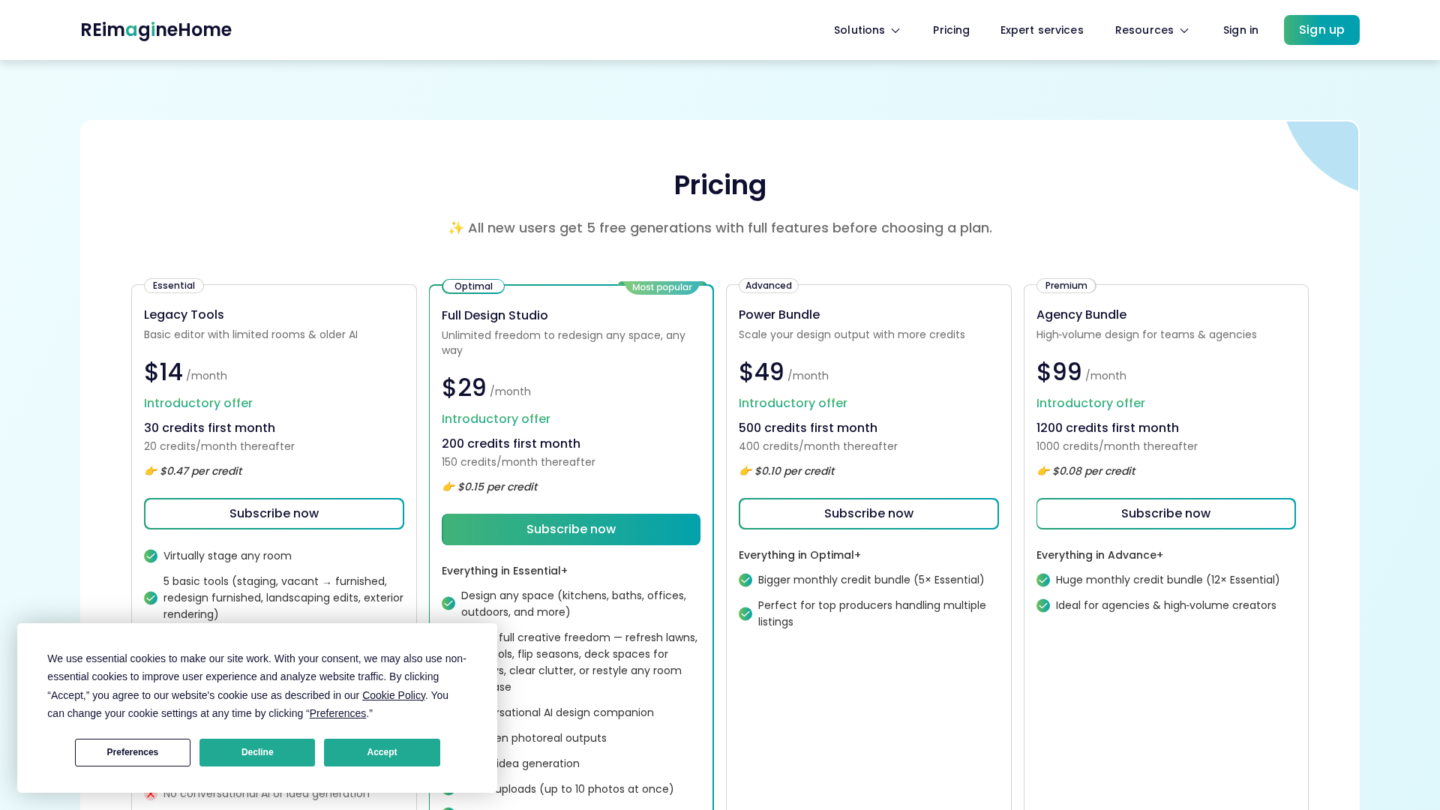Image resolution: width=1440 pixels, height=810 pixels.
Task: Click pointing hand icon beside $0.47 per credit
Action: pos(150,471)
